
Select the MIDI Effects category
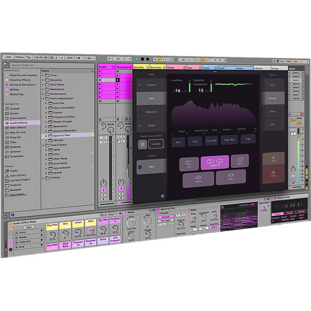click(x=16, y=128)
